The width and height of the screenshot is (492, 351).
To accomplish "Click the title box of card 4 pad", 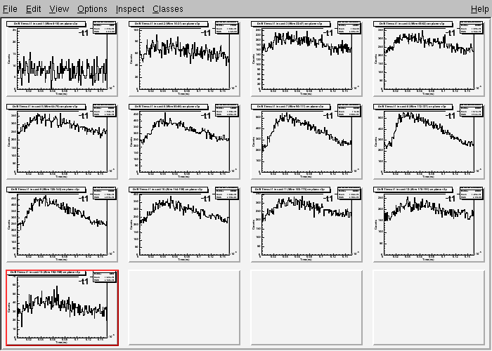I will point(413,24).
